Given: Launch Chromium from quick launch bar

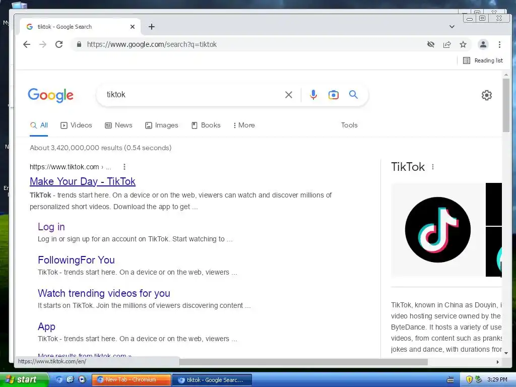Looking at the screenshot, I should 59,380.
